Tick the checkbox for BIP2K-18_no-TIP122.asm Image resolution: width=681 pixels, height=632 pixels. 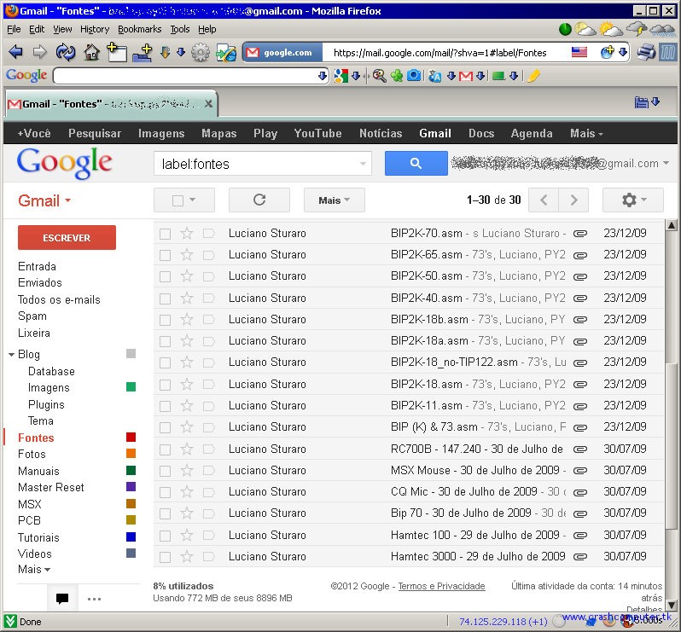(165, 362)
